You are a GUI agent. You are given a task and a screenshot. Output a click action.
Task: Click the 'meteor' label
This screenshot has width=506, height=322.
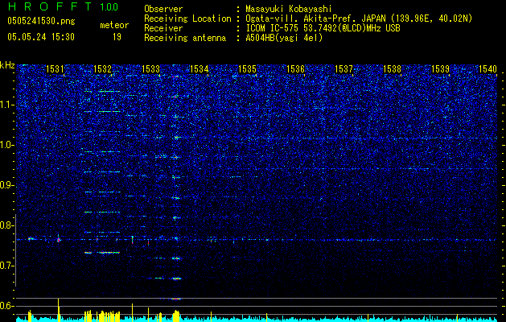[x=114, y=25]
